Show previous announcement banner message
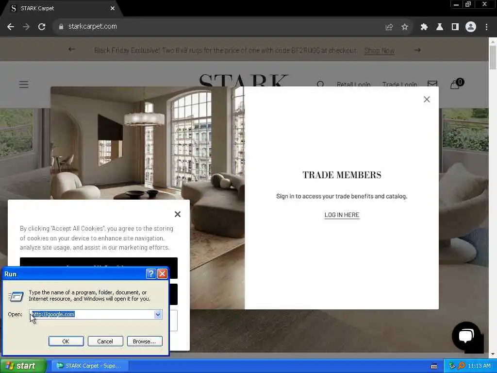Image resolution: width=497 pixels, height=373 pixels. click(x=72, y=50)
